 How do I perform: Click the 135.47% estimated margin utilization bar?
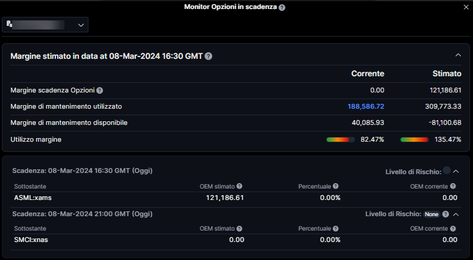(x=414, y=139)
